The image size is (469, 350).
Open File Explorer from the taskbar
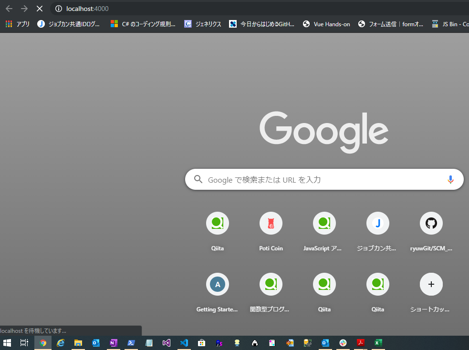tap(78, 343)
